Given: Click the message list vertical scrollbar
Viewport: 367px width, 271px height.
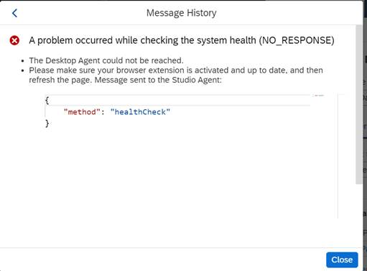Looking at the screenshot, I should tap(358, 104).
